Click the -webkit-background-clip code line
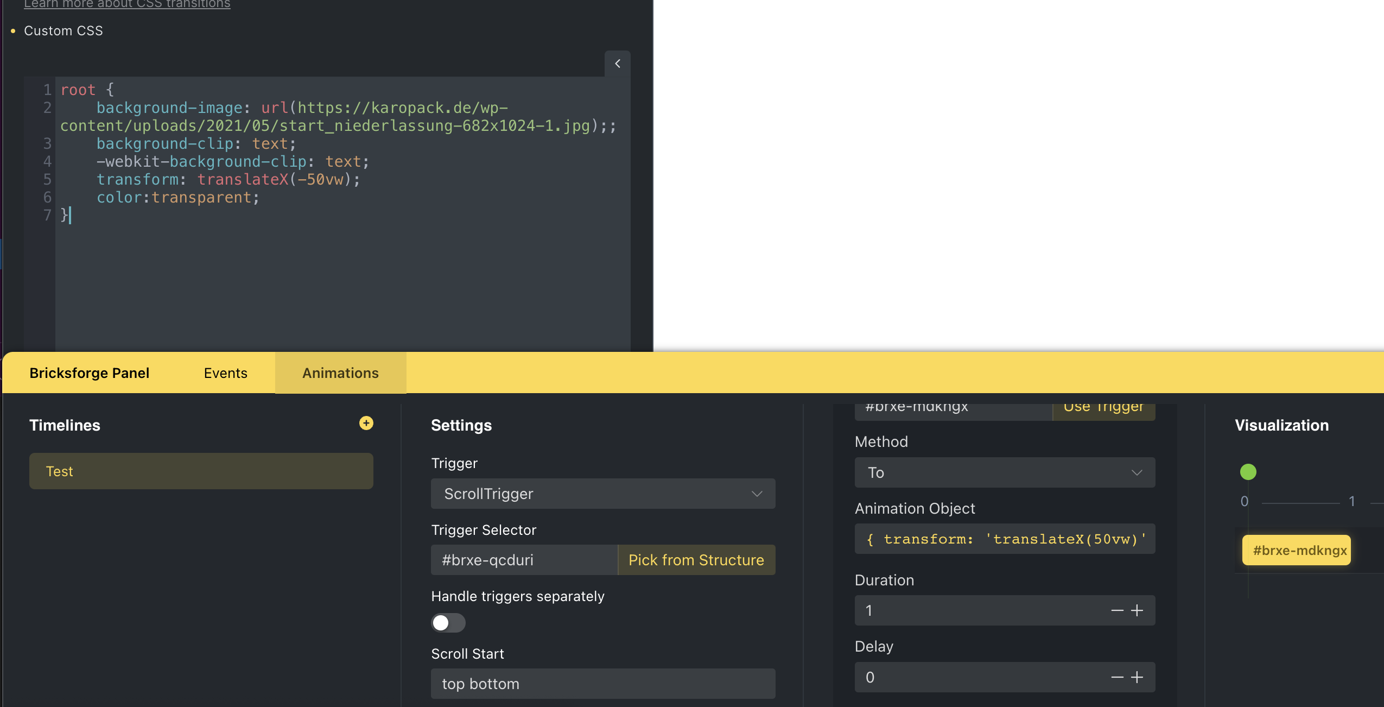This screenshot has width=1384, height=707. pos(233,161)
